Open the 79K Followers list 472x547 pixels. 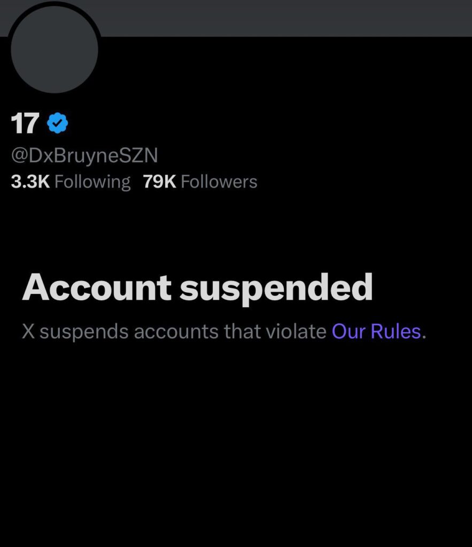click(200, 182)
